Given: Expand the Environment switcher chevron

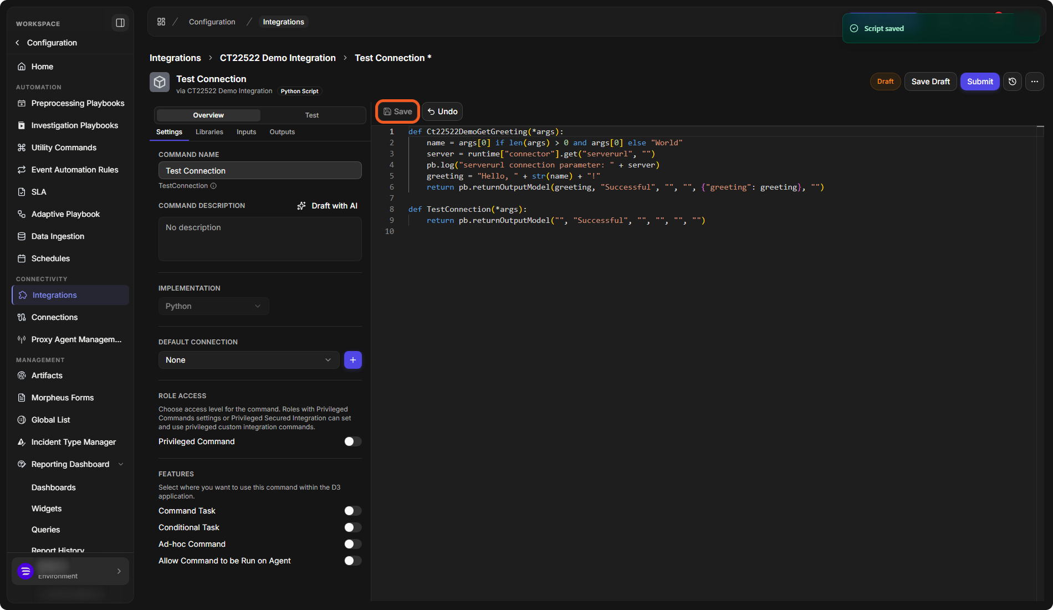Looking at the screenshot, I should coord(119,571).
